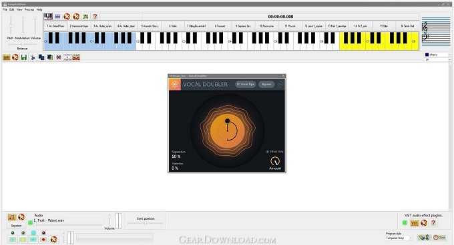
Task: Open the Process menu
Action: click(x=29, y=9)
